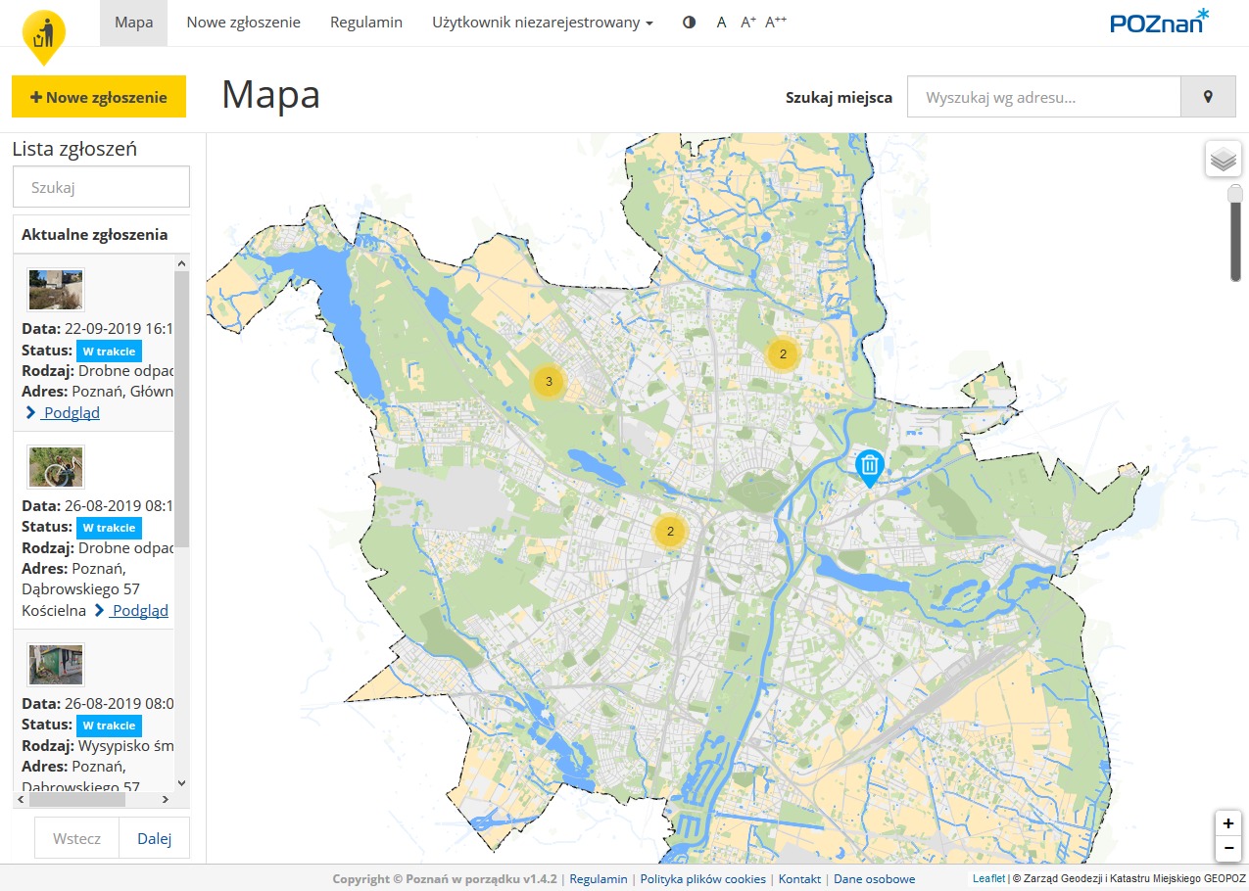Select the Mapa tab in navigation
1249x891 pixels.
pyautogui.click(x=133, y=23)
